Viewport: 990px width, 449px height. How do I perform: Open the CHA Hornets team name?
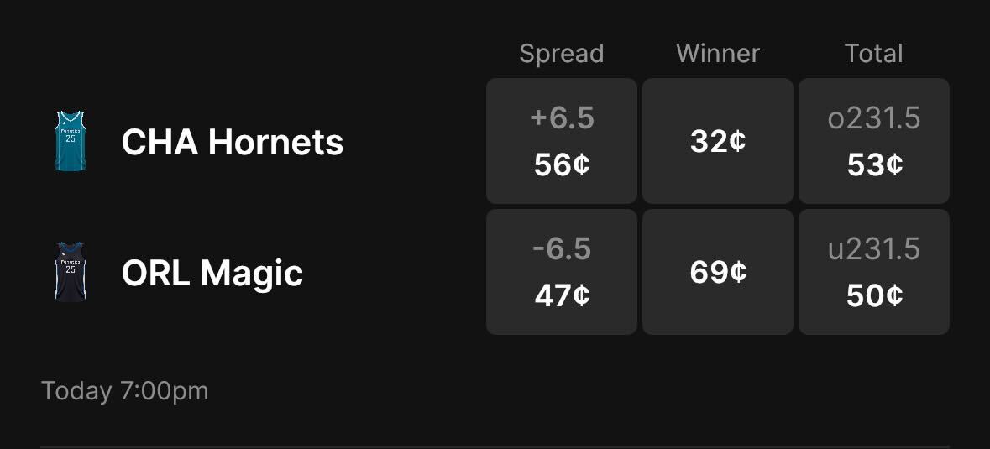pos(232,142)
